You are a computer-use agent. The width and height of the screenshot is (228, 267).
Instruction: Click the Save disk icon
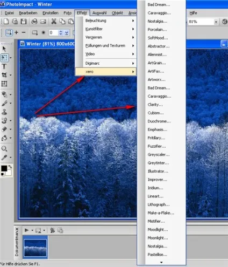click(24, 22)
